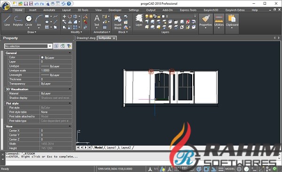
Task: Click the Redo arrow in quick access toolbar
Action: tap(42, 4)
